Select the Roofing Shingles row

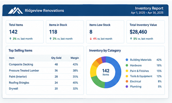coord(44,82)
